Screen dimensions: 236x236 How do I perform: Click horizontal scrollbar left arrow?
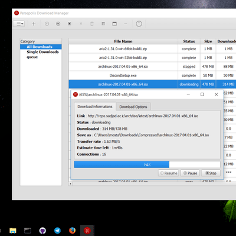tap(71, 184)
